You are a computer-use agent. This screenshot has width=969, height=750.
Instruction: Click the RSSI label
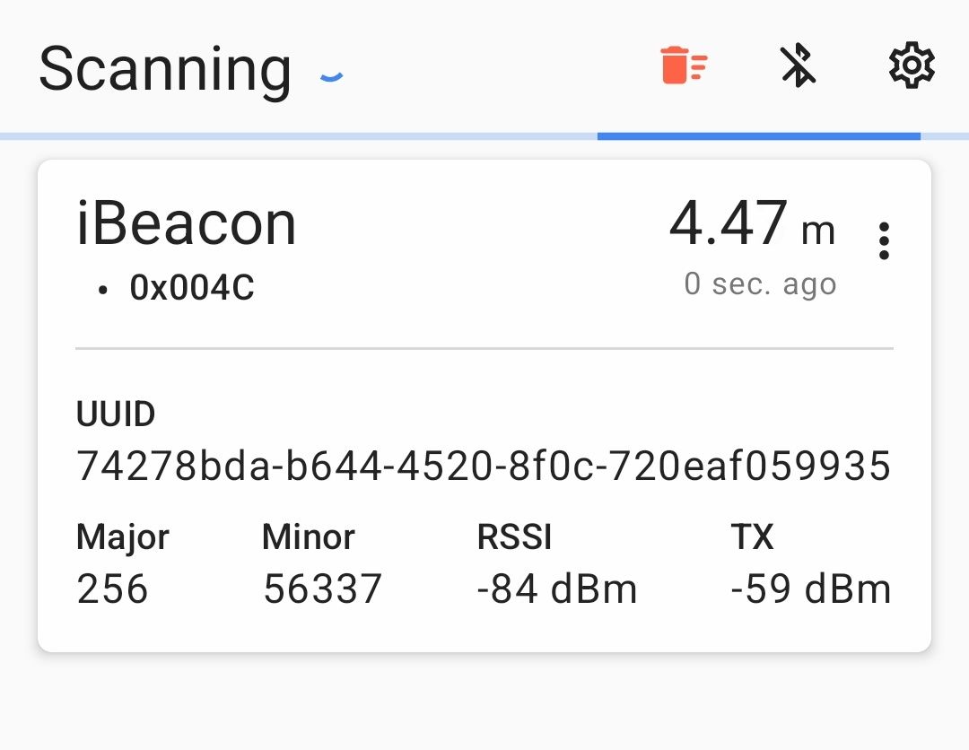tap(514, 537)
